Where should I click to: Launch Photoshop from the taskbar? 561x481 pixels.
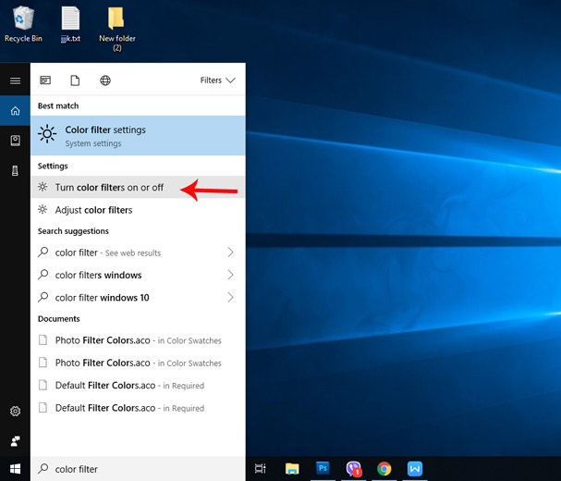[x=323, y=469]
